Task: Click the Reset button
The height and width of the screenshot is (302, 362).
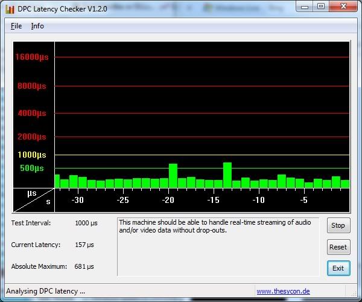Action: [x=338, y=247]
